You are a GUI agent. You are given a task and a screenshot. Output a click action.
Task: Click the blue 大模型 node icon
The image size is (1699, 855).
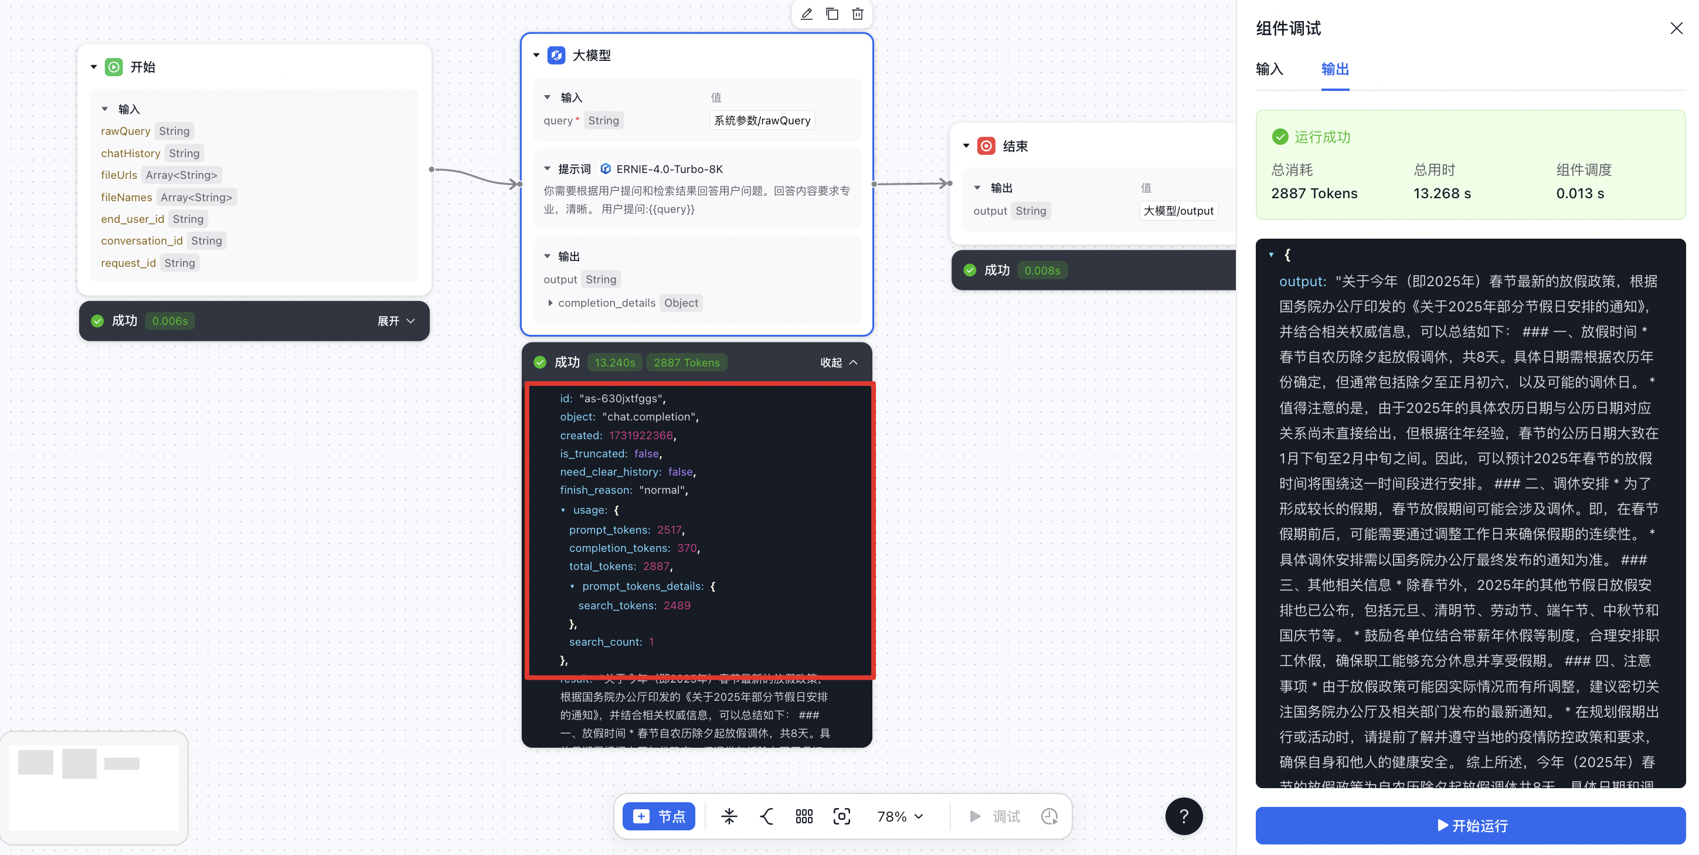coord(556,55)
